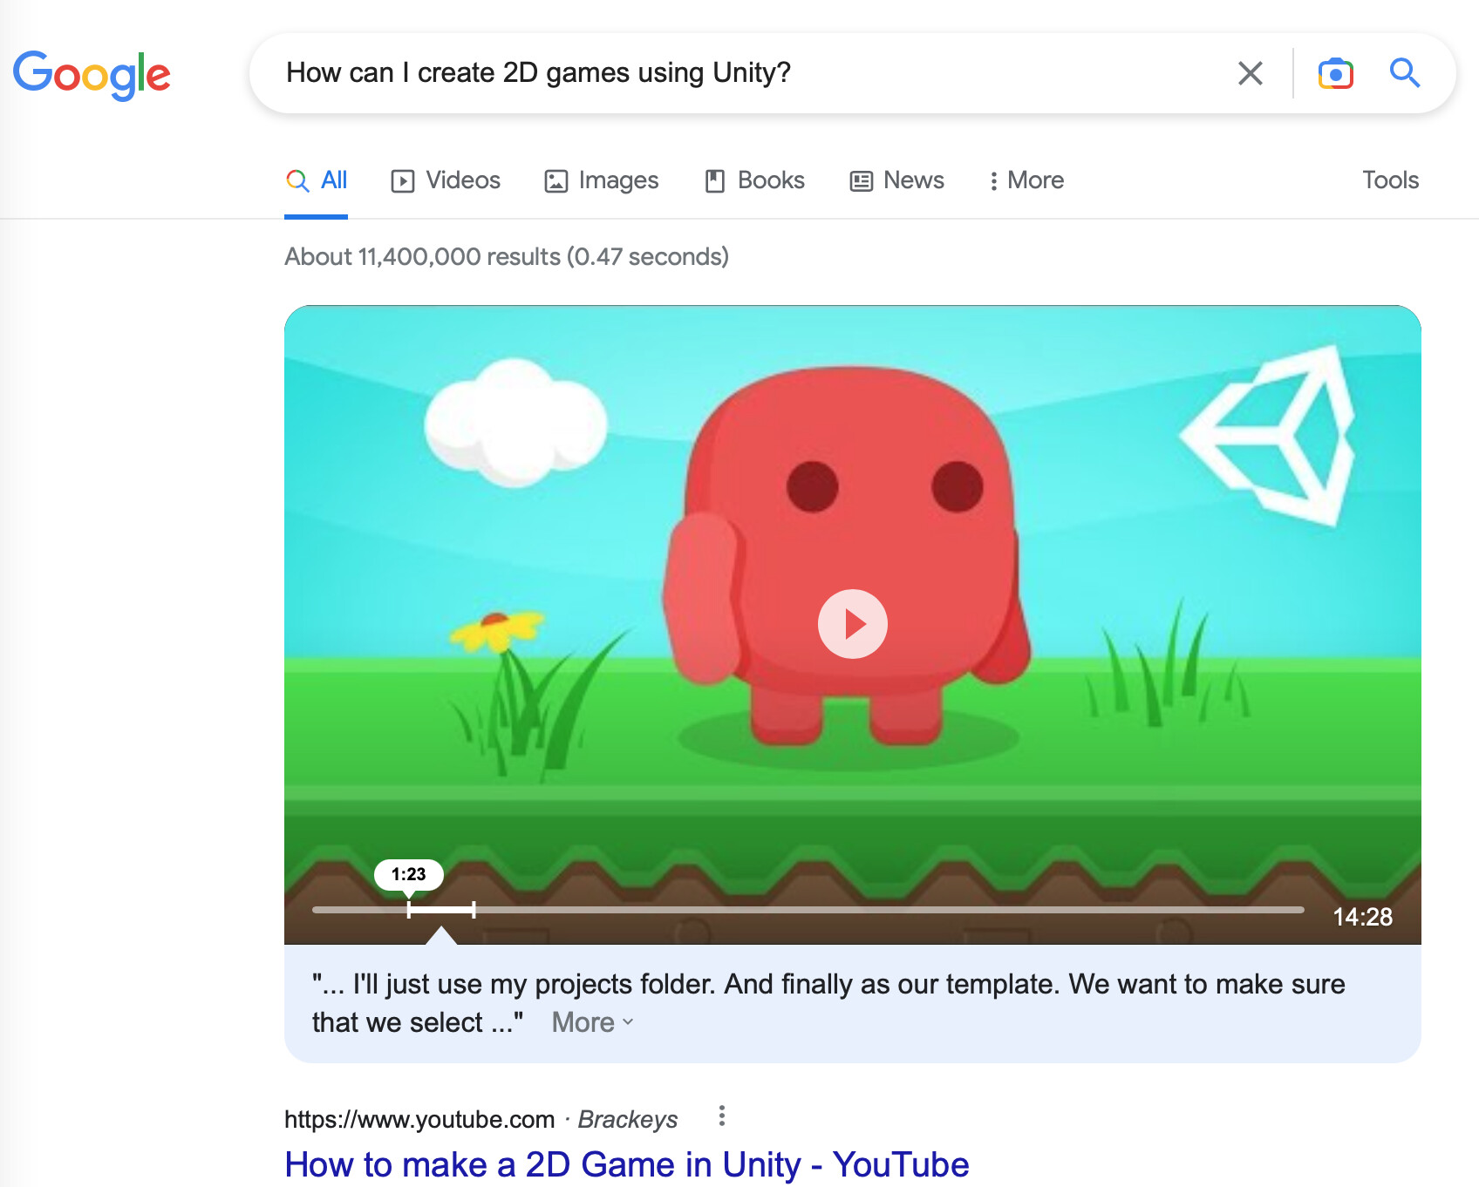Visit the Brackeys channel link
This screenshot has width=1479, height=1187.
[x=628, y=1119]
